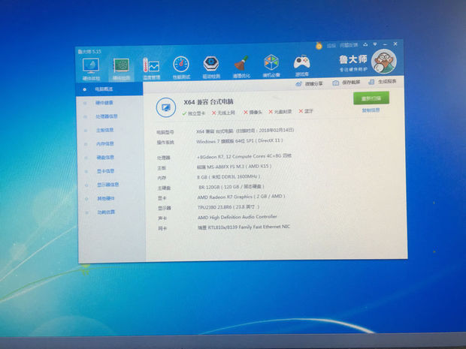Click 生成报表 to generate report
466x349 pixels.
click(x=383, y=82)
